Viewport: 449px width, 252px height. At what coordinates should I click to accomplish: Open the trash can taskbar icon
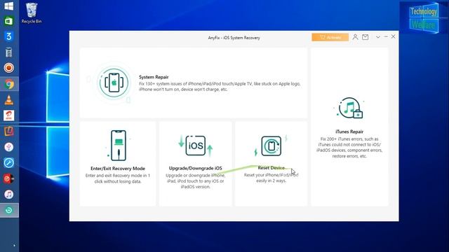click(x=9, y=52)
